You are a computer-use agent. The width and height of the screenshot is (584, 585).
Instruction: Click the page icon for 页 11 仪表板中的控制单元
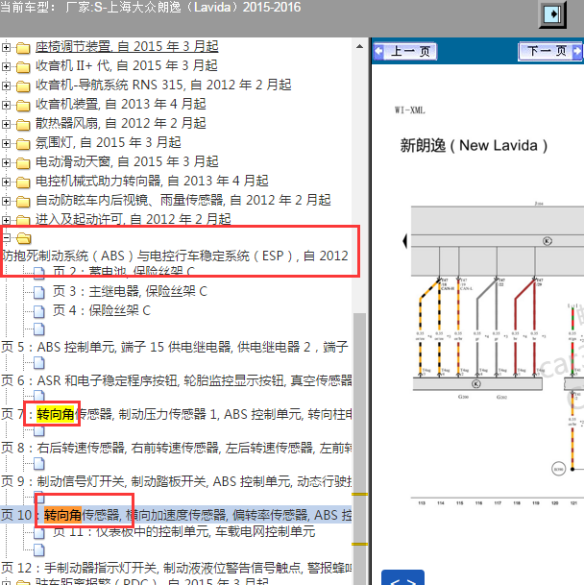coord(39,531)
